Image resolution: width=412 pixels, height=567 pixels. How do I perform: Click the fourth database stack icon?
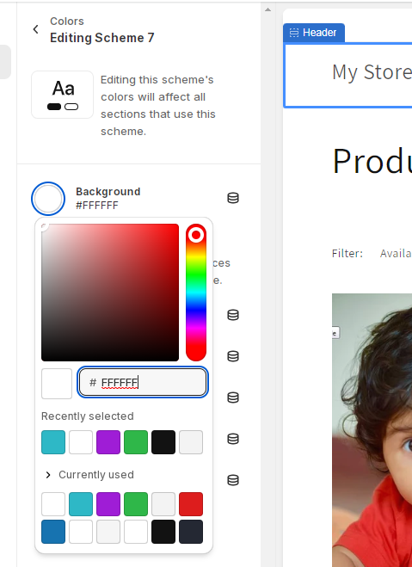tap(233, 398)
